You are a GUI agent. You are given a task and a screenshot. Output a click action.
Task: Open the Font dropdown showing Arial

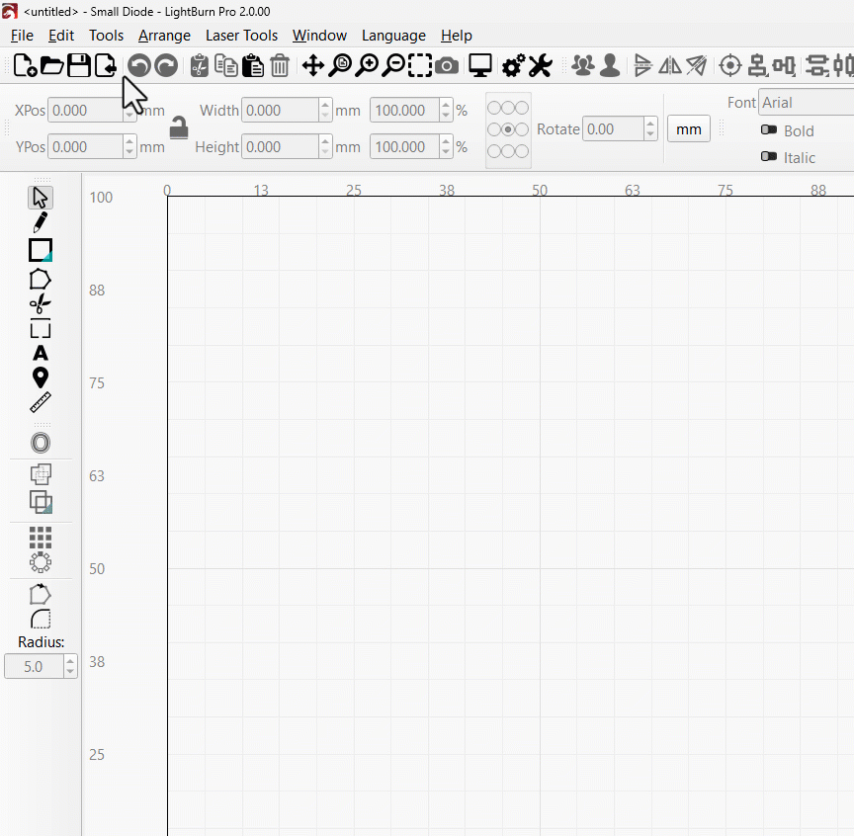(x=806, y=103)
